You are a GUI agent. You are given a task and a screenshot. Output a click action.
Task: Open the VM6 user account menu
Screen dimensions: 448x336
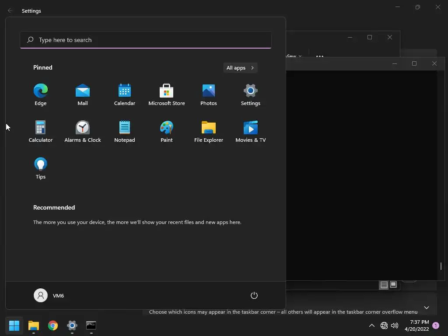coord(49,295)
